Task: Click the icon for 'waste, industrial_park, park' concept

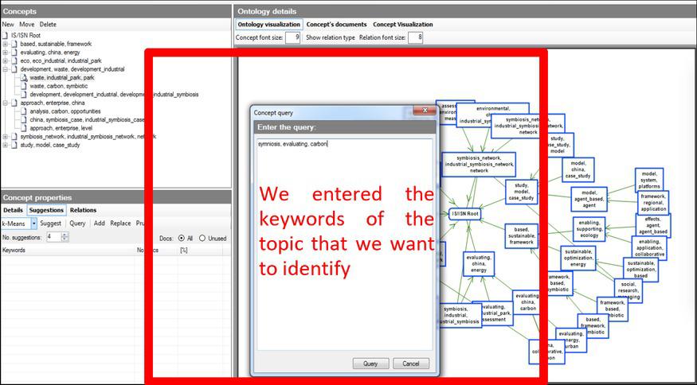Action: [24, 77]
